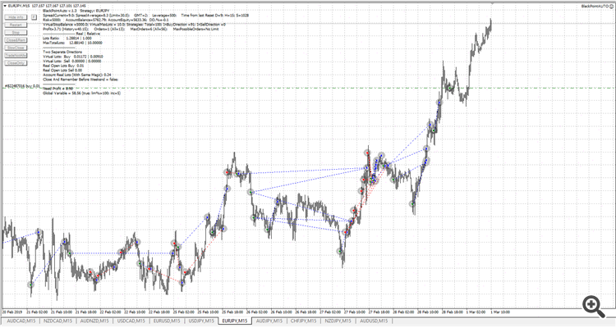Viewport: 616px width, 328px height.
Task: Open the USDJPY,M15 chart tab
Action: coord(202,321)
